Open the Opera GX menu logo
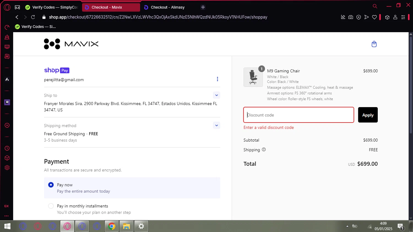The image size is (413, 232). pos(7,7)
